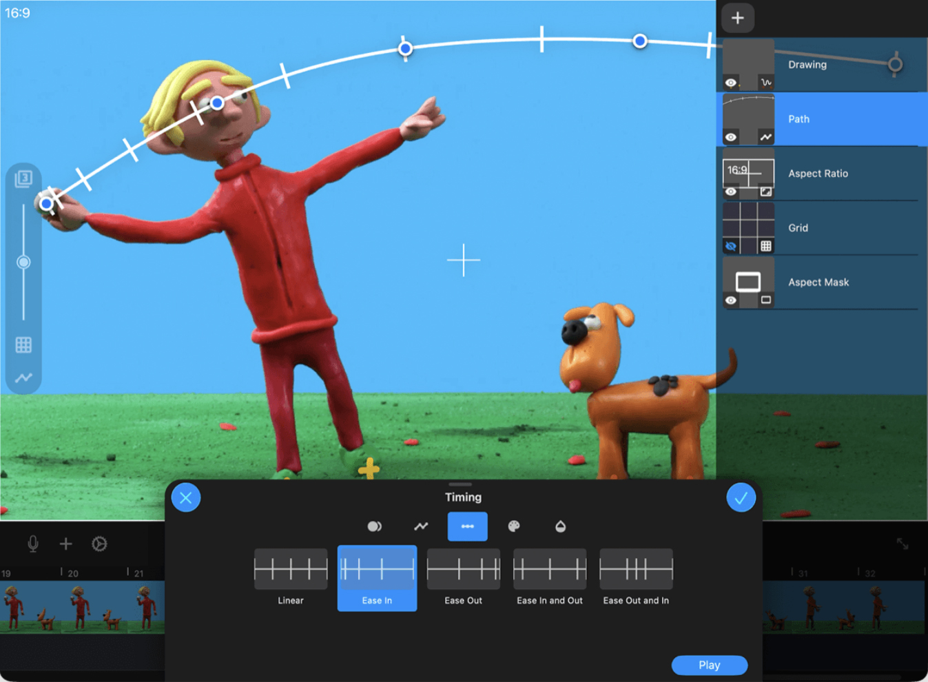Open the onion skin frames icon
928x682 pixels.
pos(23,179)
